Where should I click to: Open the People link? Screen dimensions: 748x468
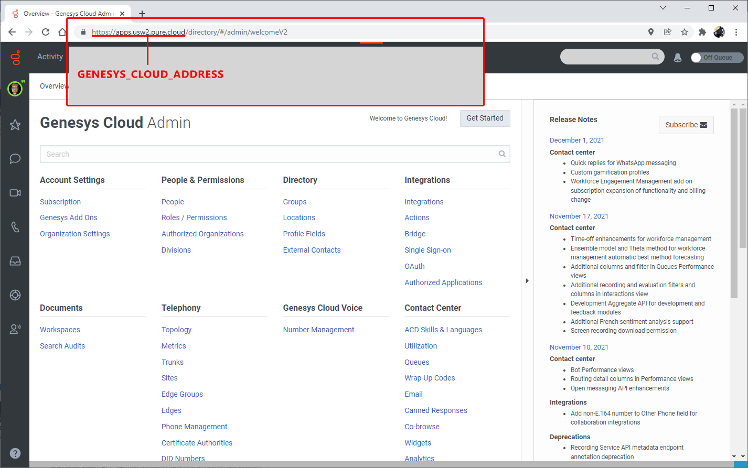pyautogui.click(x=173, y=202)
